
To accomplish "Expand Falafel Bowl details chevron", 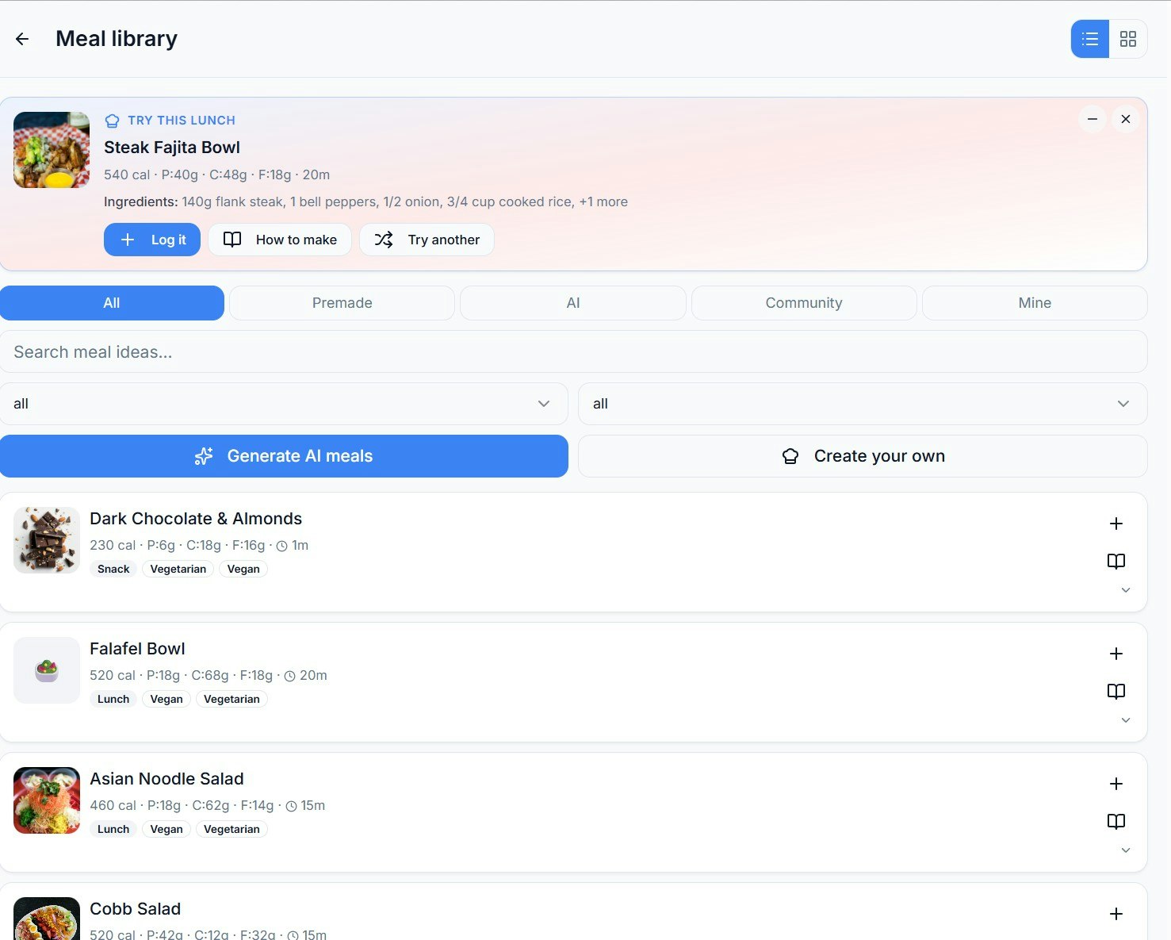I will tap(1126, 720).
